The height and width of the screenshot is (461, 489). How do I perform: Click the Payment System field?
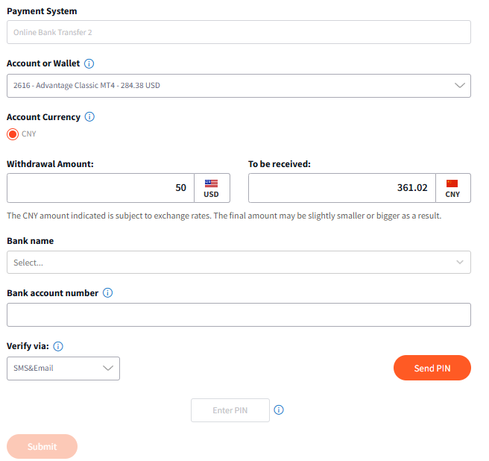[x=239, y=32]
